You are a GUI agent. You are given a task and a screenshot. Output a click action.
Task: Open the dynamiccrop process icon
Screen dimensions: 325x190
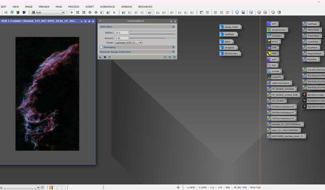pos(277,30)
